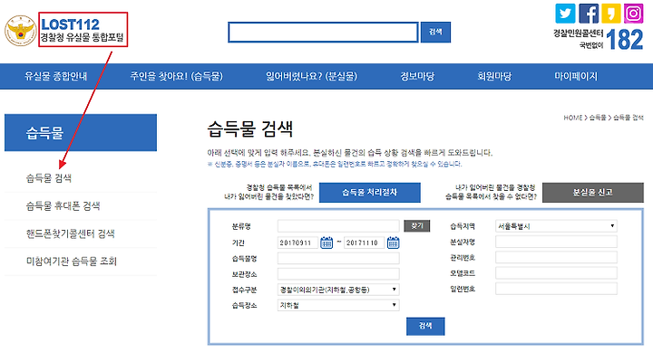Expand the 습득장소 dropdown showing 지하철

(x=338, y=306)
